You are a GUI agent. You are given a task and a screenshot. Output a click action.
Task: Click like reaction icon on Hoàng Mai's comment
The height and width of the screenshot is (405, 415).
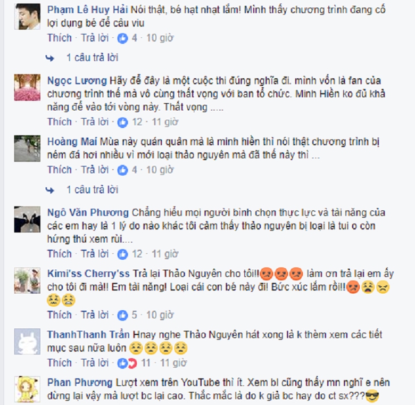pyautogui.click(x=122, y=170)
